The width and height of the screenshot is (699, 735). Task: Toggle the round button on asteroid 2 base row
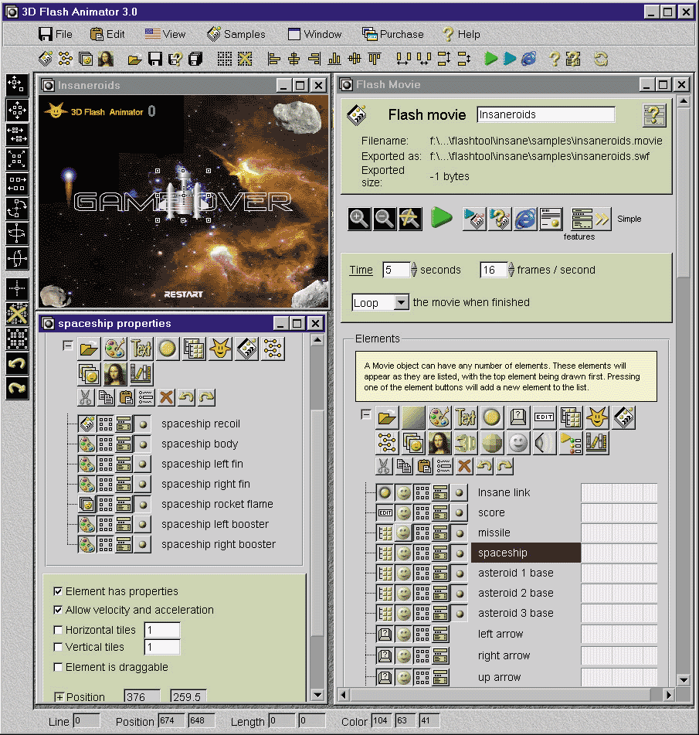[x=460, y=594]
